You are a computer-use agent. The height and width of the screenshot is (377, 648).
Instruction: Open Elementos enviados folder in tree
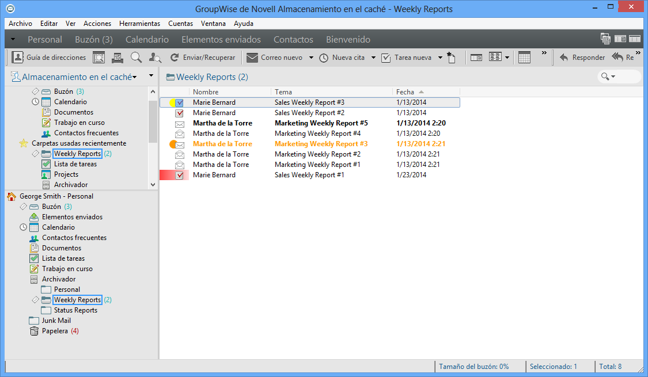coord(66,217)
